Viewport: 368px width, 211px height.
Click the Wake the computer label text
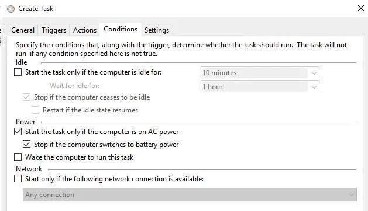tap(80, 157)
